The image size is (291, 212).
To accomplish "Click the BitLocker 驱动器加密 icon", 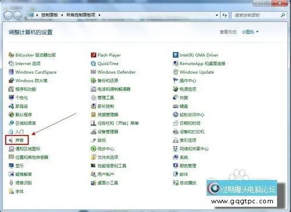I will (x=11, y=55).
